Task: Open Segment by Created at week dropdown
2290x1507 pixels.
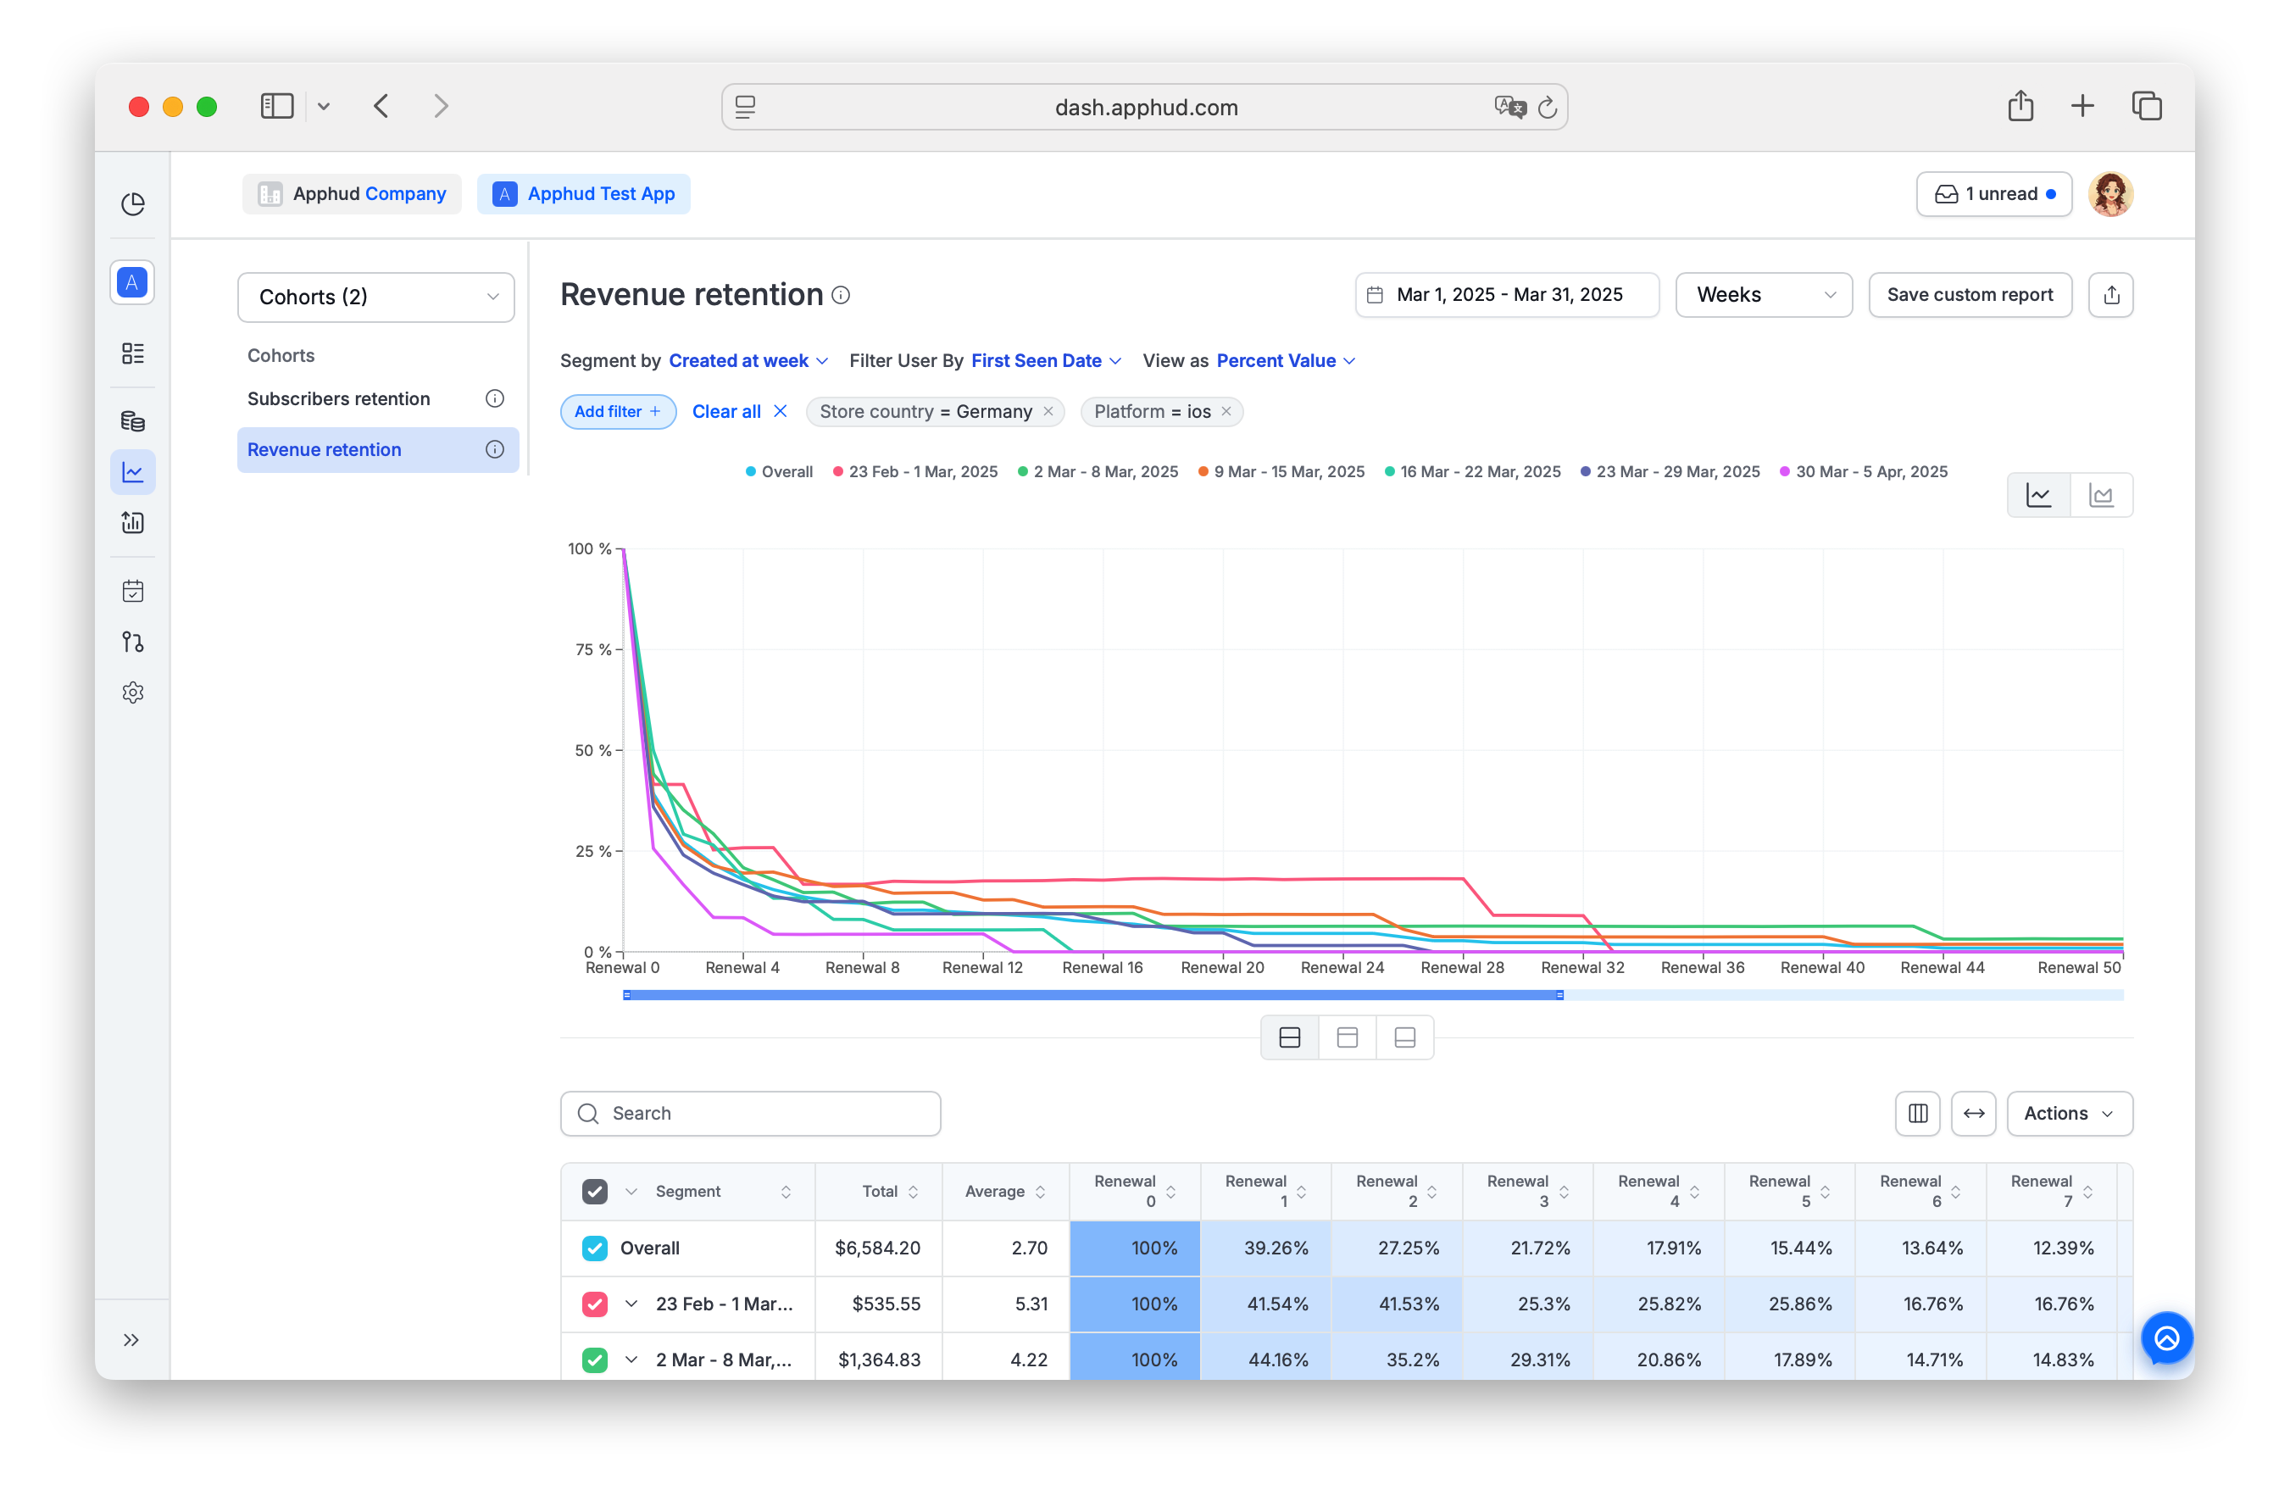Action: tap(748, 361)
